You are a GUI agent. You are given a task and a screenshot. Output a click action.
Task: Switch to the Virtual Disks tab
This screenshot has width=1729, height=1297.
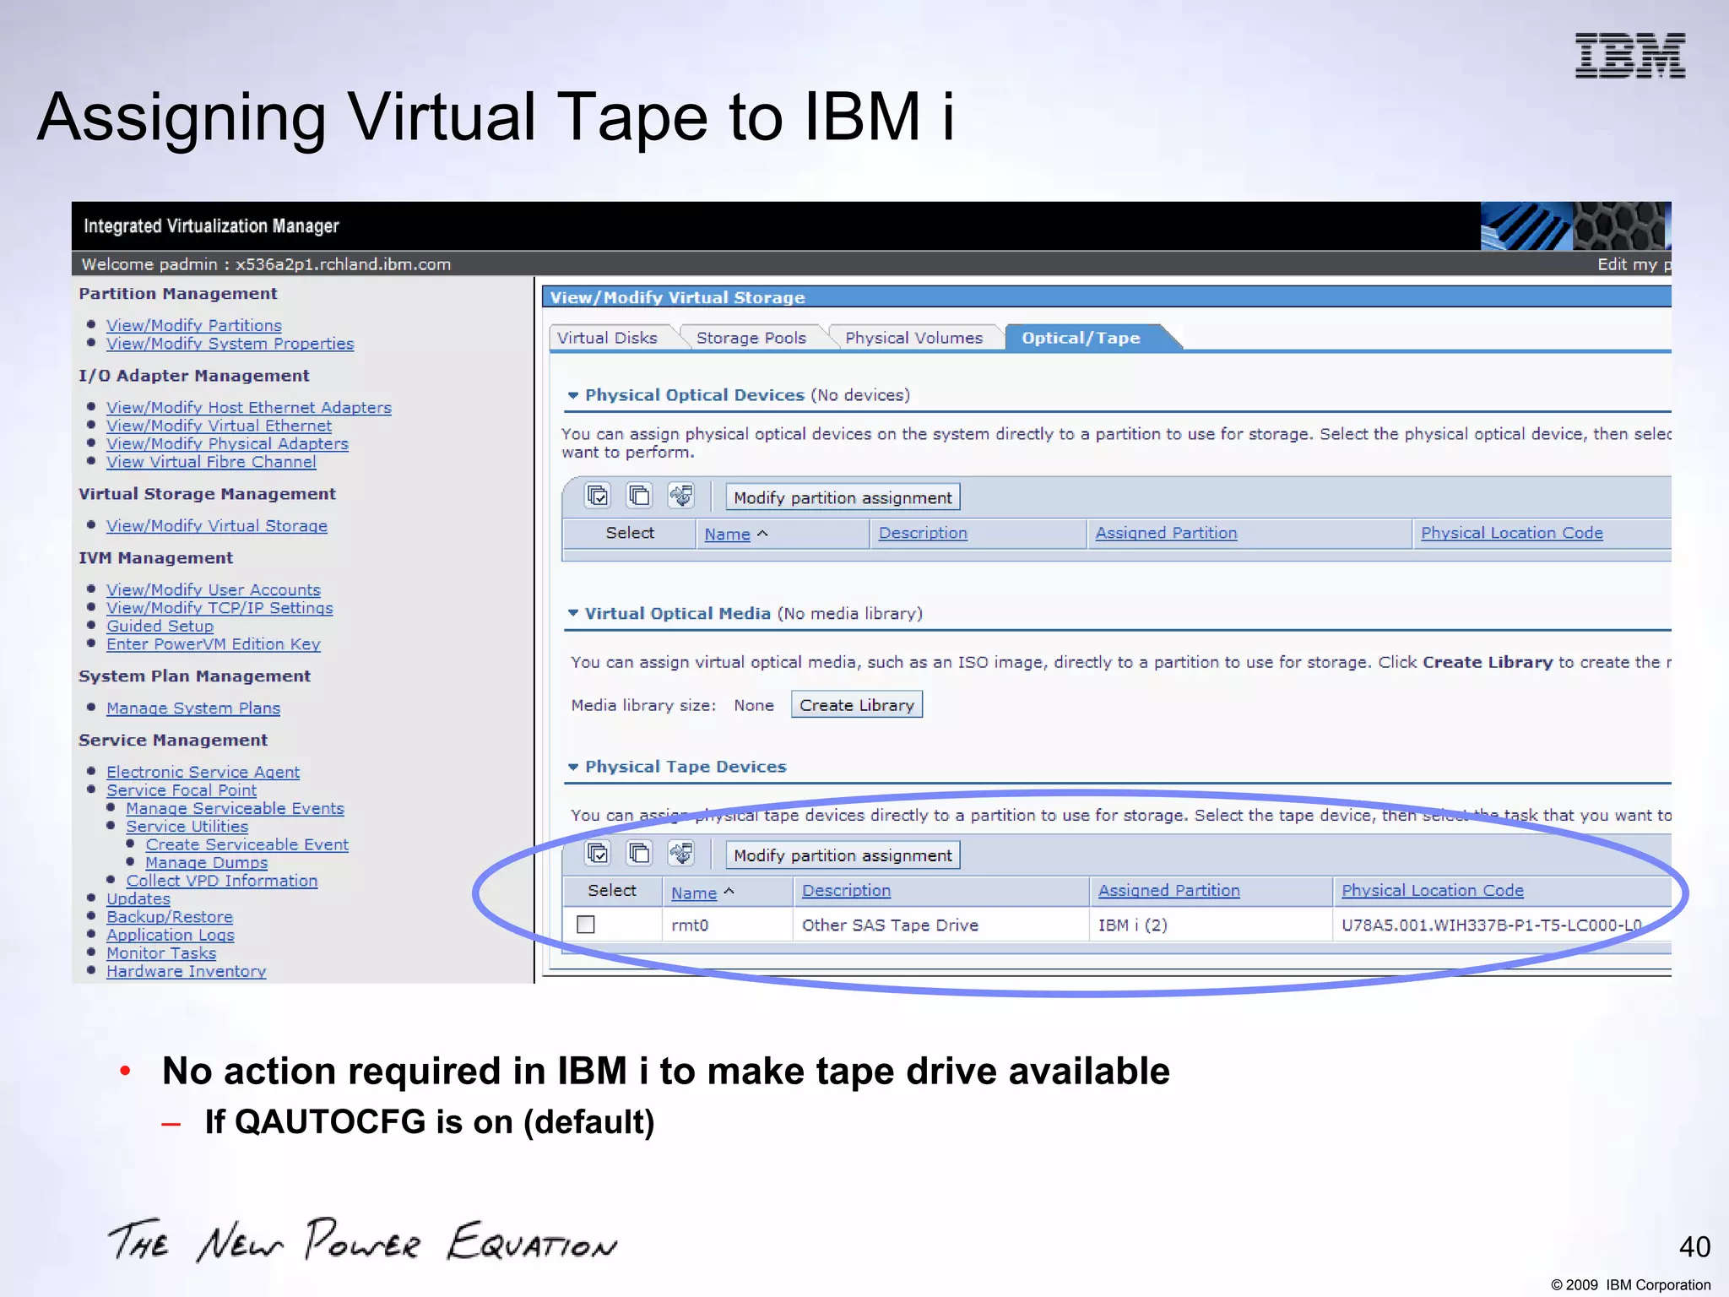pyautogui.click(x=607, y=338)
